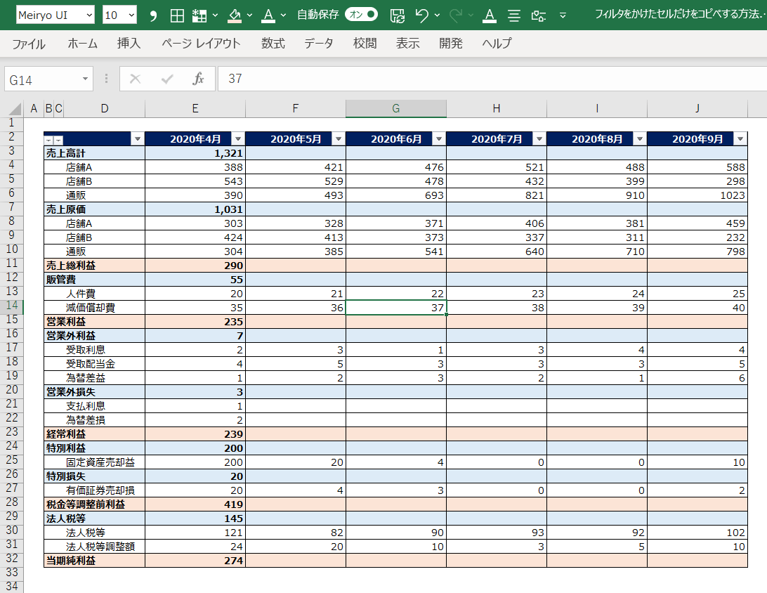
Task: Switch to the データ ribbon tab
Action: (319, 43)
